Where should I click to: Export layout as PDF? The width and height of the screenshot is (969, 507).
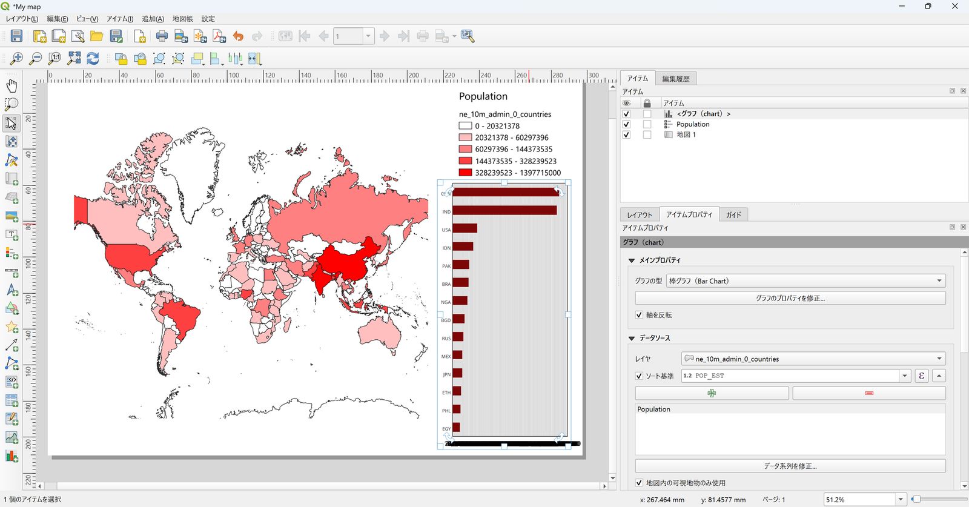tap(219, 36)
